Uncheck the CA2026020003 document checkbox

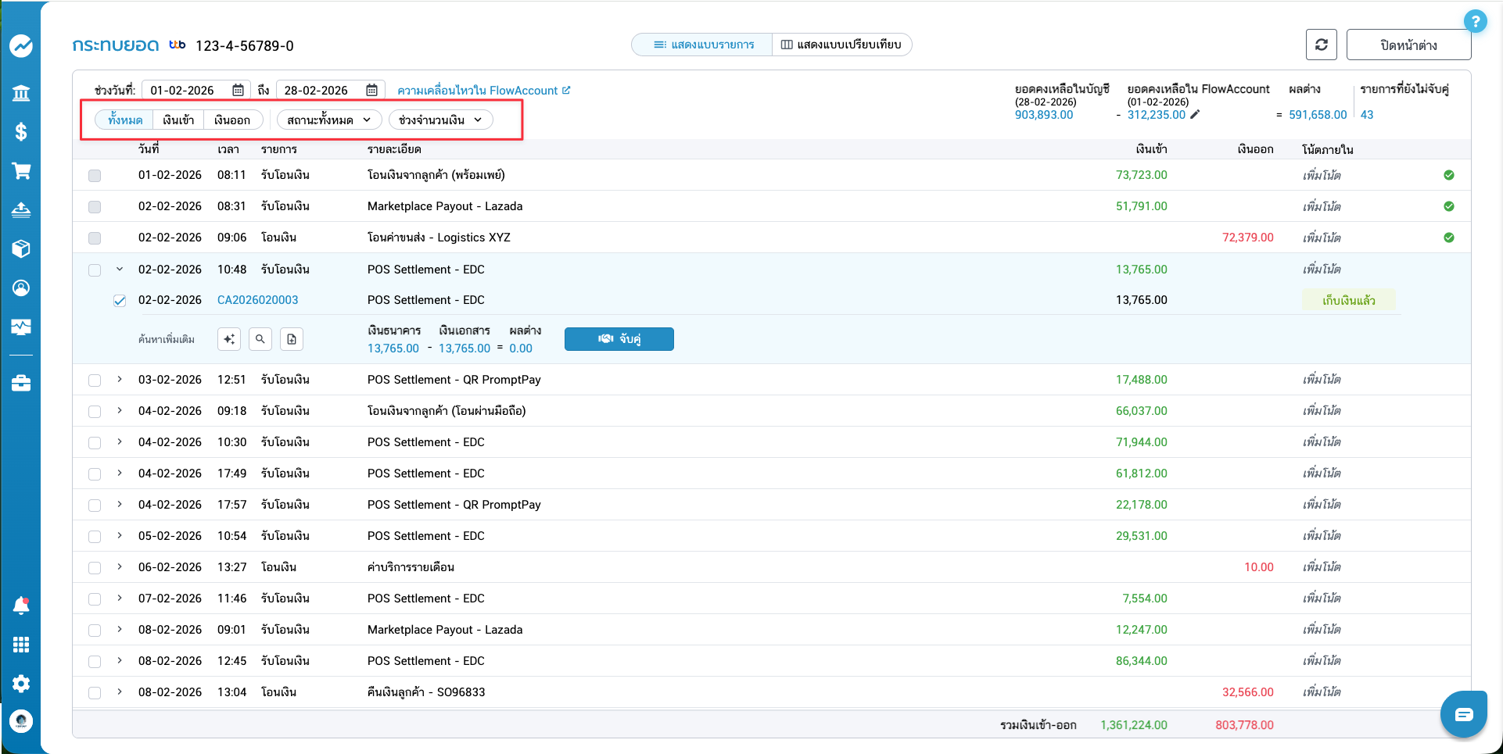tap(120, 301)
